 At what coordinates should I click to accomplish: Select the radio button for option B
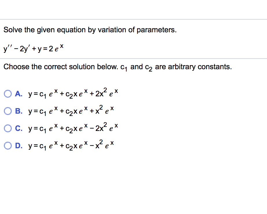8,111
